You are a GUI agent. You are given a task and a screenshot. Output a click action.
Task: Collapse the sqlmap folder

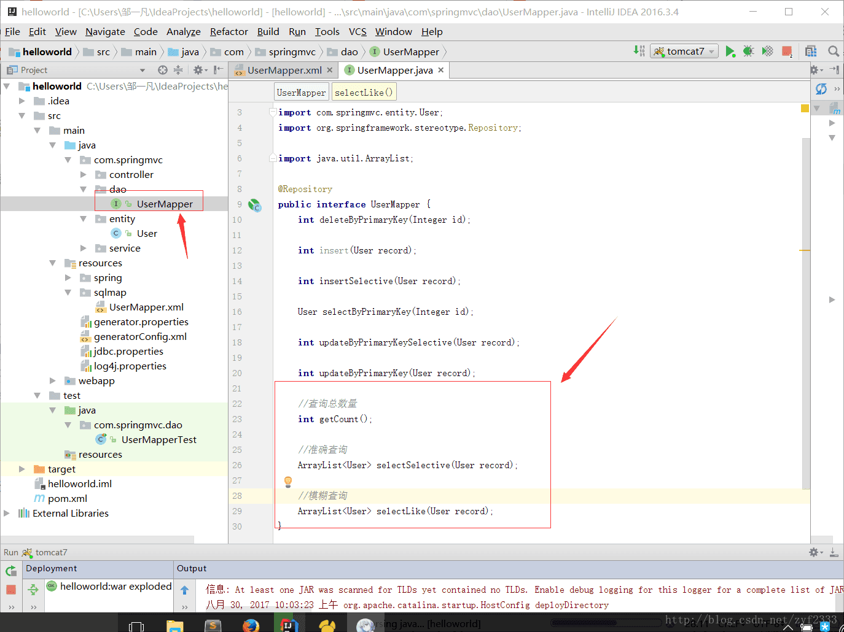68,292
